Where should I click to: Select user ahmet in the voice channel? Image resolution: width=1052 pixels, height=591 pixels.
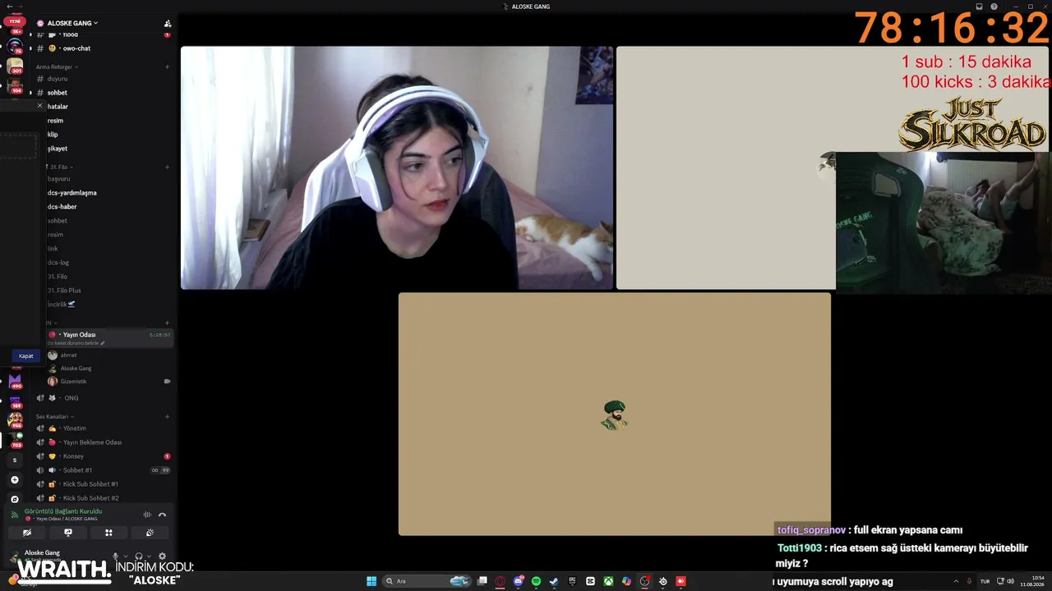(69, 355)
